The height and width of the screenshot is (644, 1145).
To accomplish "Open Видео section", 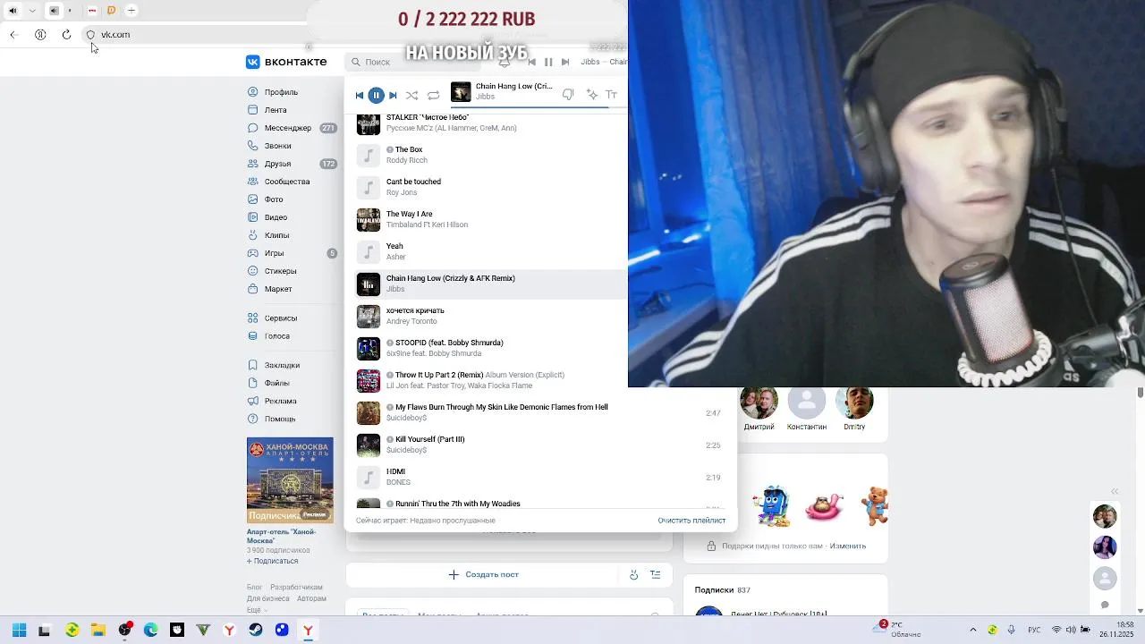I will click(x=276, y=217).
